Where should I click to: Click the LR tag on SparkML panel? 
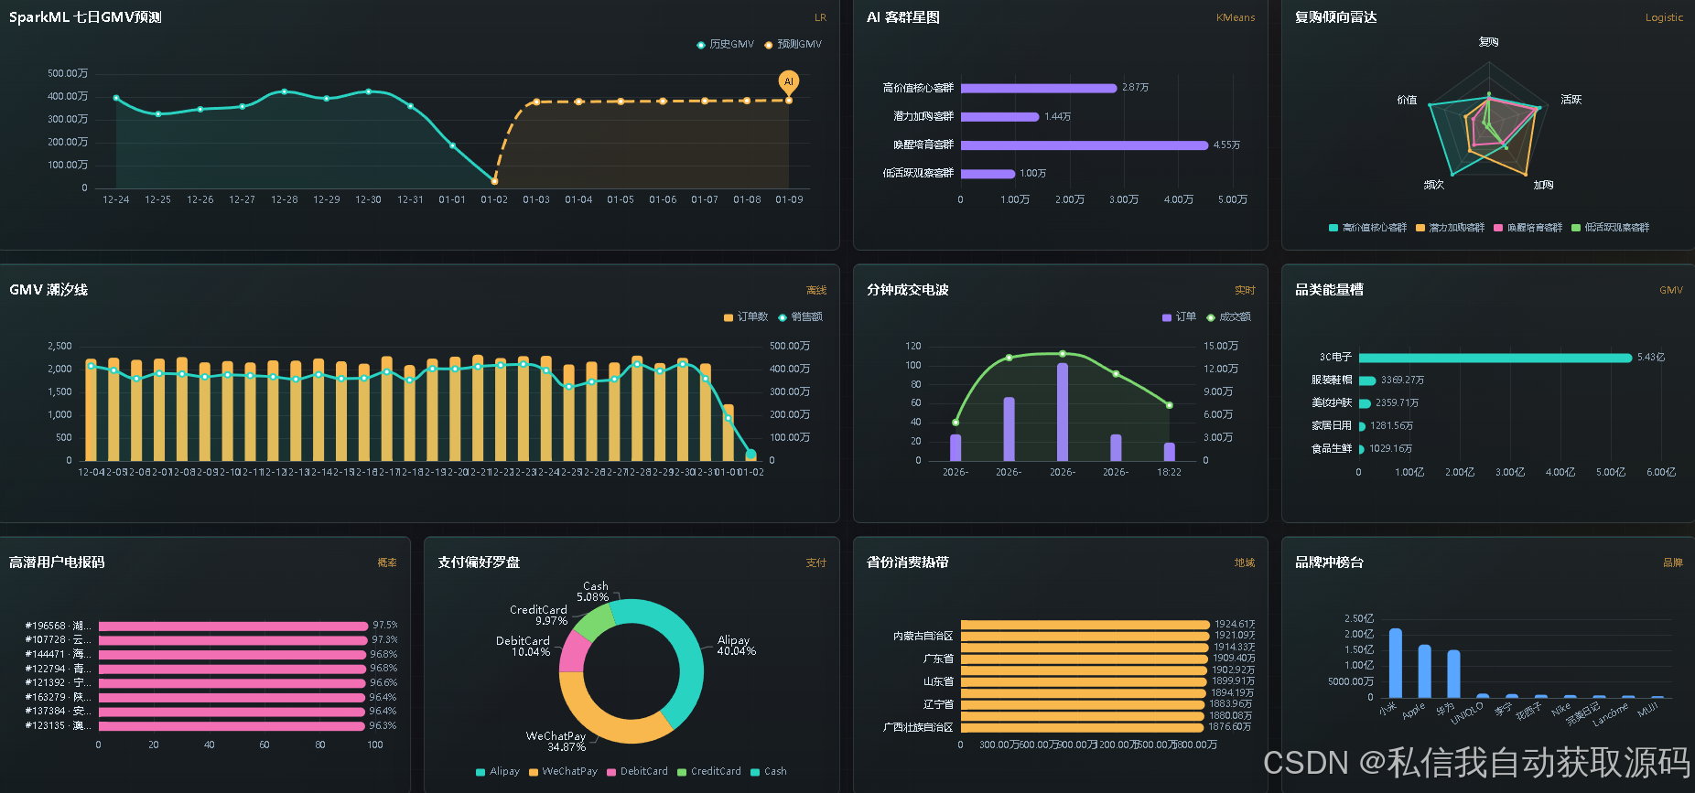(820, 17)
